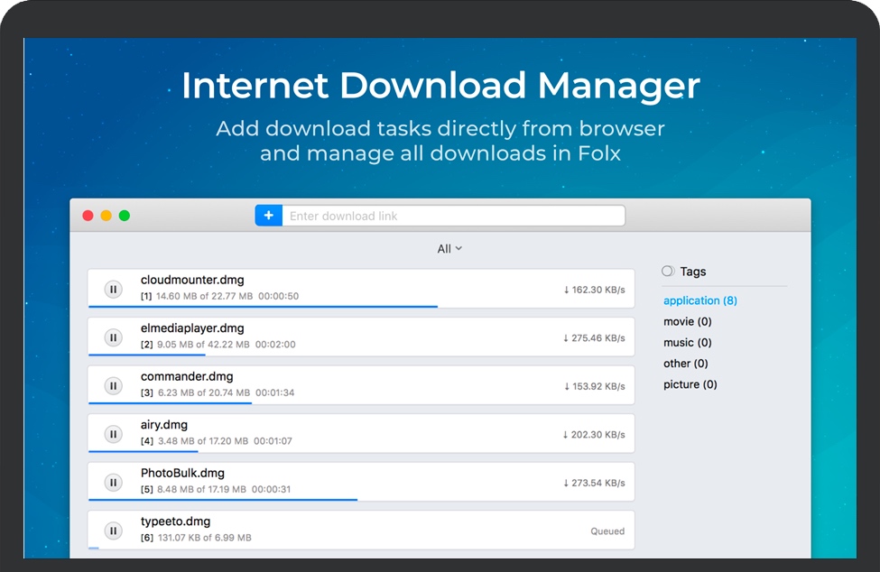Image resolution: width=880 pixels, height=572 pixels.
Task: Select the music (0) tag
Action: [x=687, y=342]
